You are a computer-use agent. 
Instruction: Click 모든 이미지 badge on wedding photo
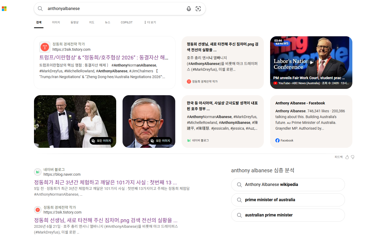(x=101, y=141)
